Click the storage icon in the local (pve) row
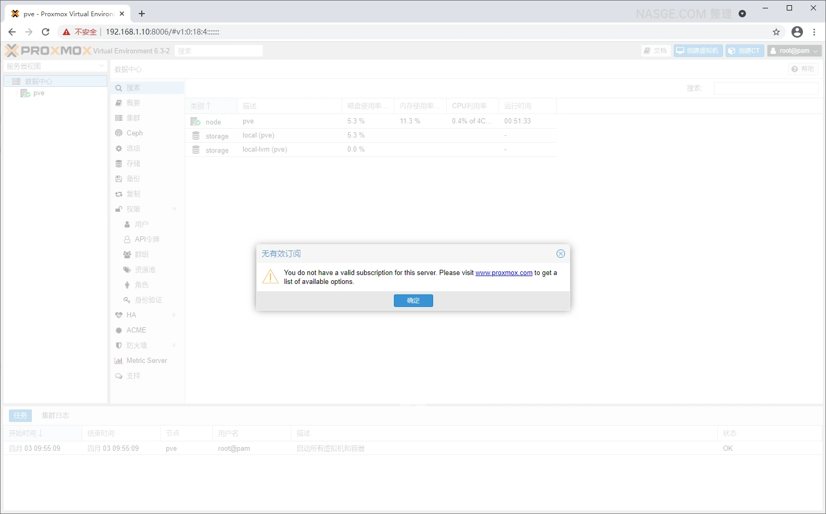826x514 pixels. tap(196, 135)
